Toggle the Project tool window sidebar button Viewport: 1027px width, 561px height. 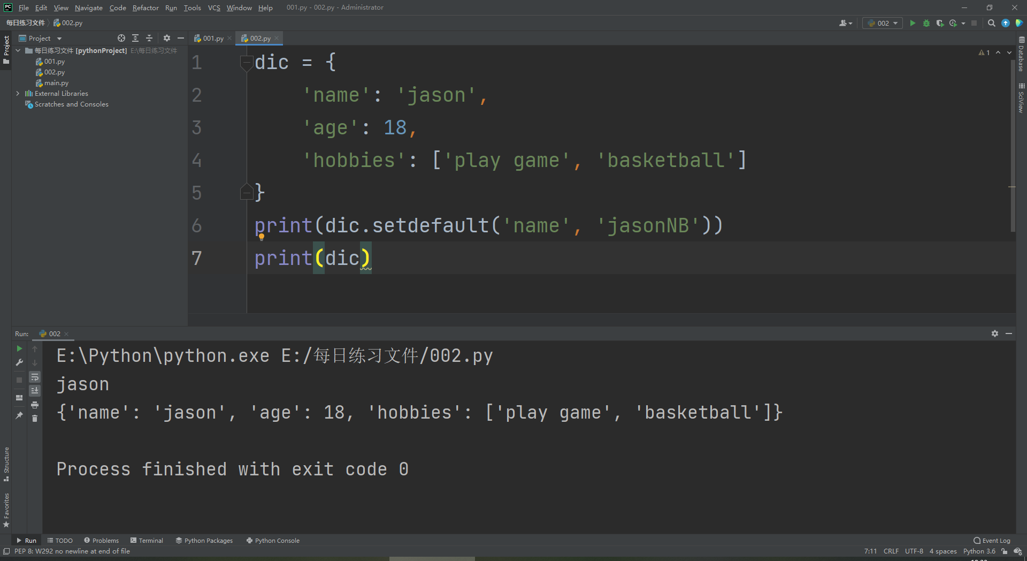tap(6, 50)
